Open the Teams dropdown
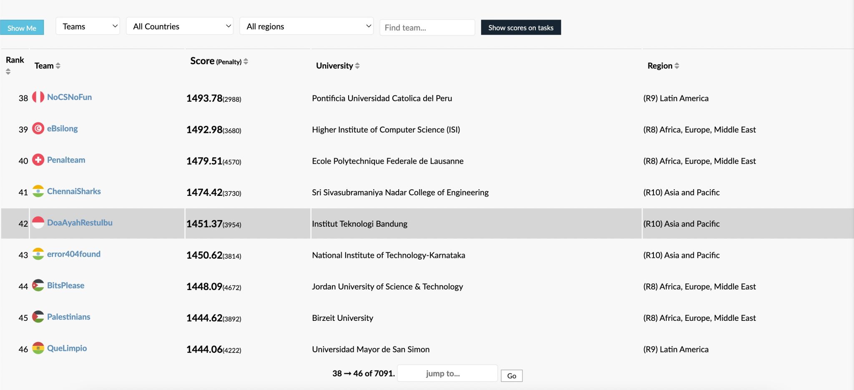Image resolution: width=854 pixels, height=390 pixels. 88,26
